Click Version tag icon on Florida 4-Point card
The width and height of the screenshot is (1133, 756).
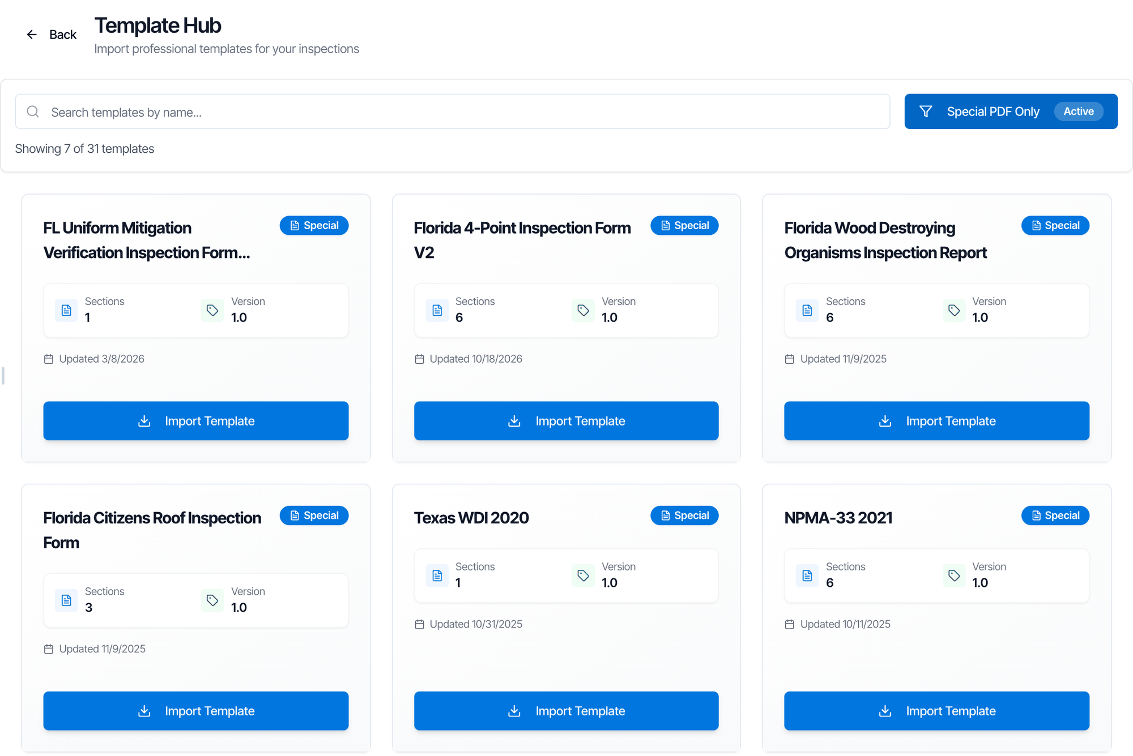point(583,310)
